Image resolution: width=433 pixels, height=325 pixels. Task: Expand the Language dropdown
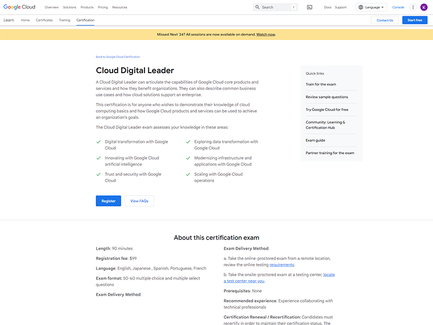371,7
